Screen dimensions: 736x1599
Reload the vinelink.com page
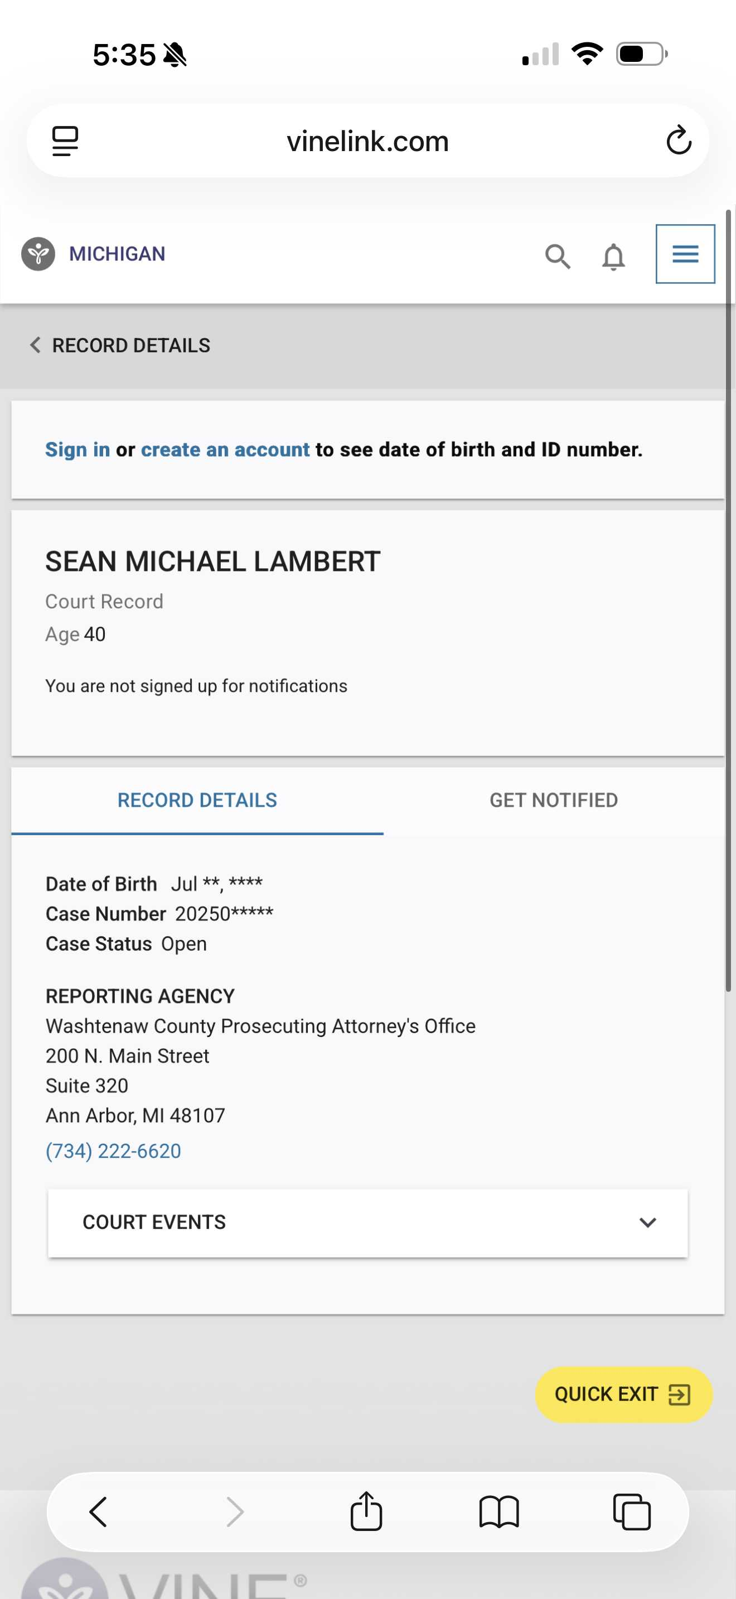point(678,140)
